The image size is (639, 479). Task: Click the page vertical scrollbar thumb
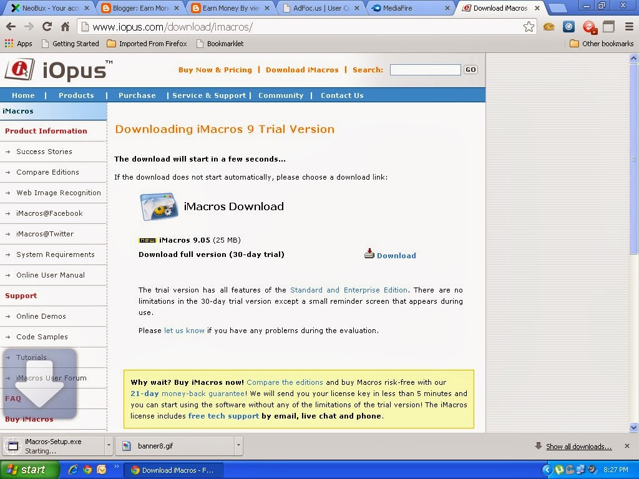[633, 159]
